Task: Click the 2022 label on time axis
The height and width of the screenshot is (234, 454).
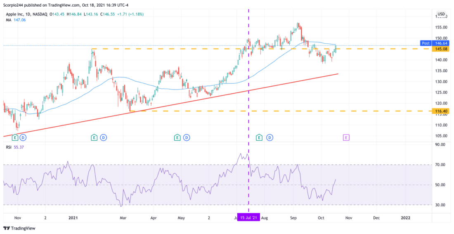Action: (404, 217)
